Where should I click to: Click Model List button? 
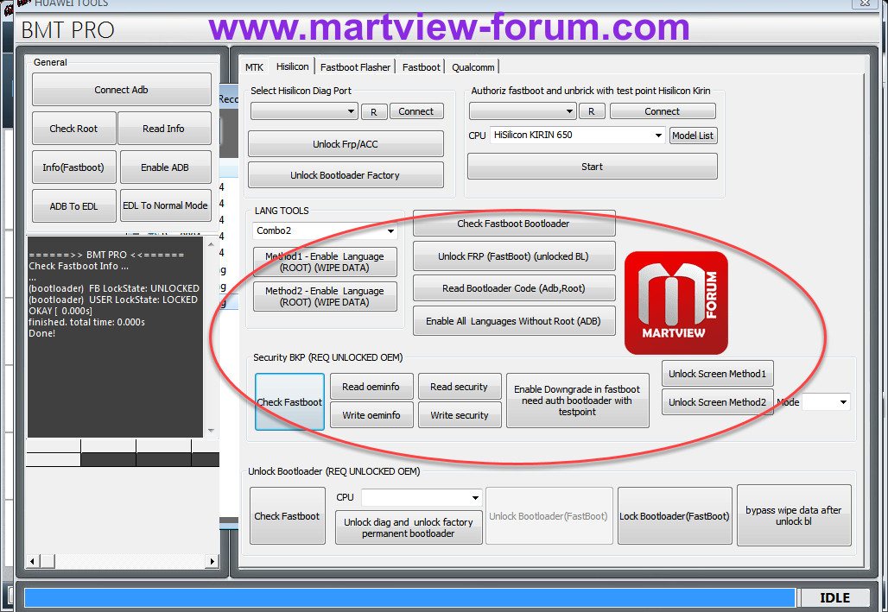coord(693,136)
